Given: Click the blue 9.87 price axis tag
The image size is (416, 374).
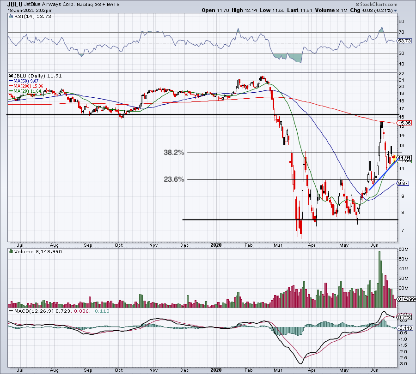Looking at the screenshot, I should [x=403, y=183].
